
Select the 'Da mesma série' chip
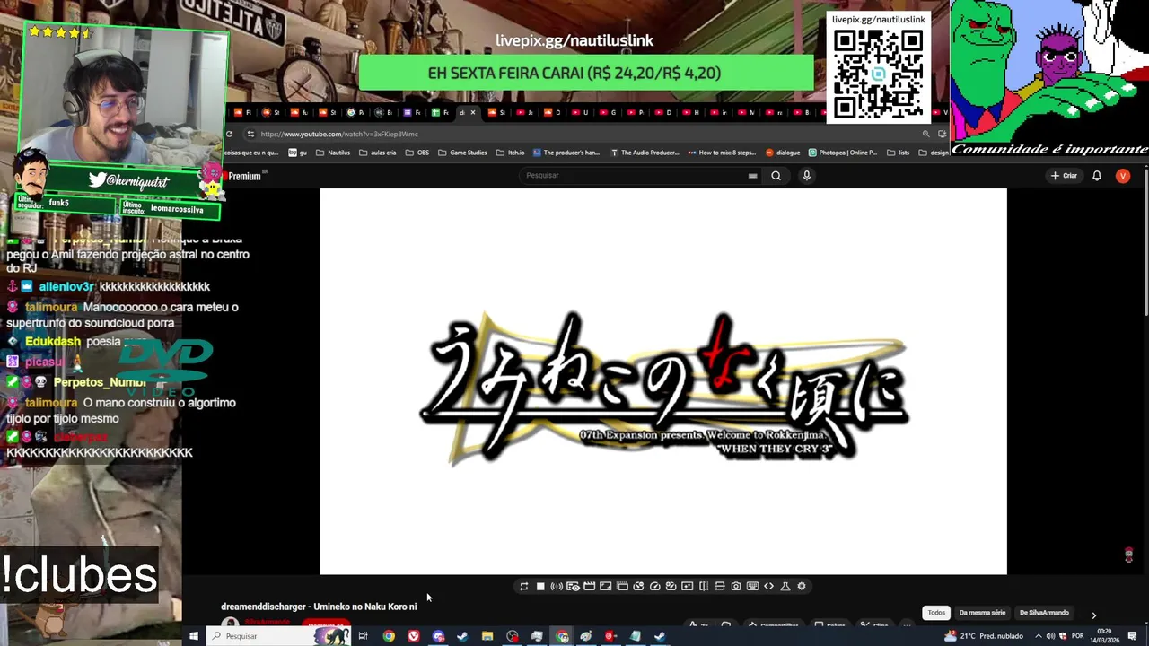(982, 613)
